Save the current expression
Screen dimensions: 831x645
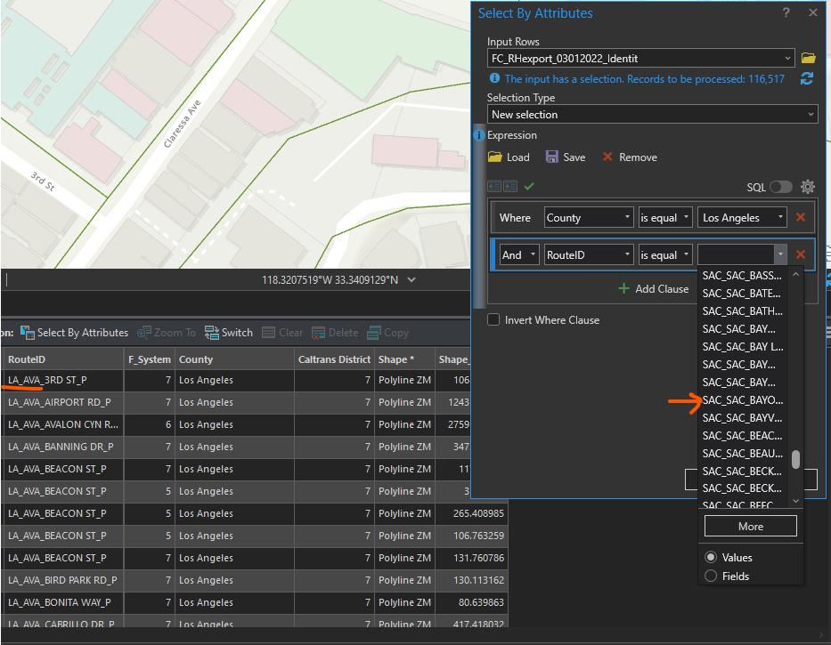pos(566,157)
